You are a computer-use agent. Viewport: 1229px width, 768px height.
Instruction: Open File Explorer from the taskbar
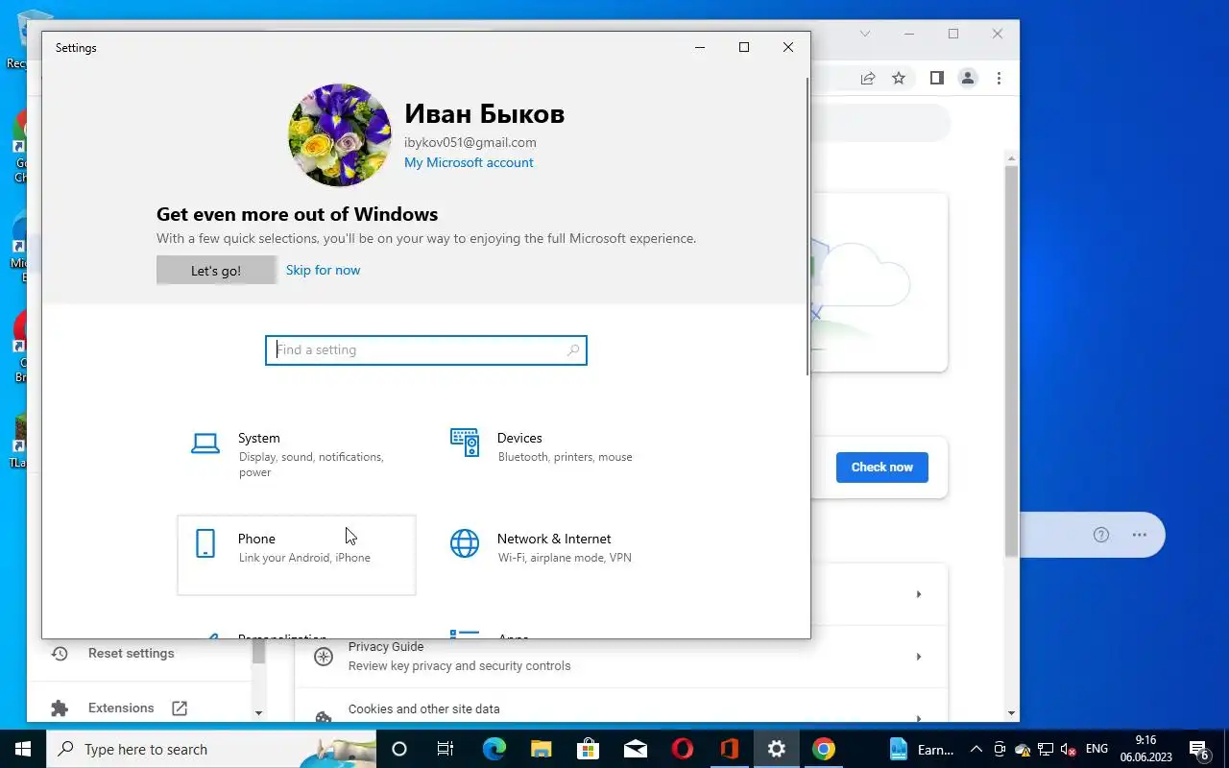coord(542,749)
